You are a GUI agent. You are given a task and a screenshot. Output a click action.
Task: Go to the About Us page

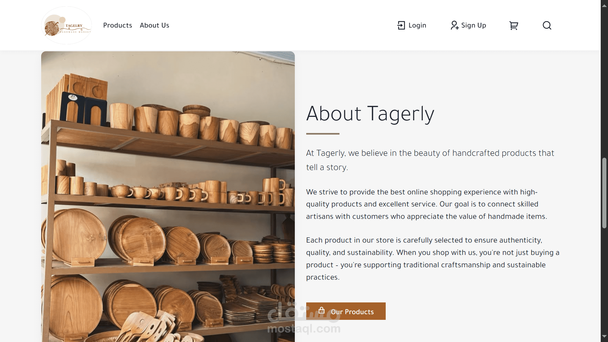click(x=155, y=25)
